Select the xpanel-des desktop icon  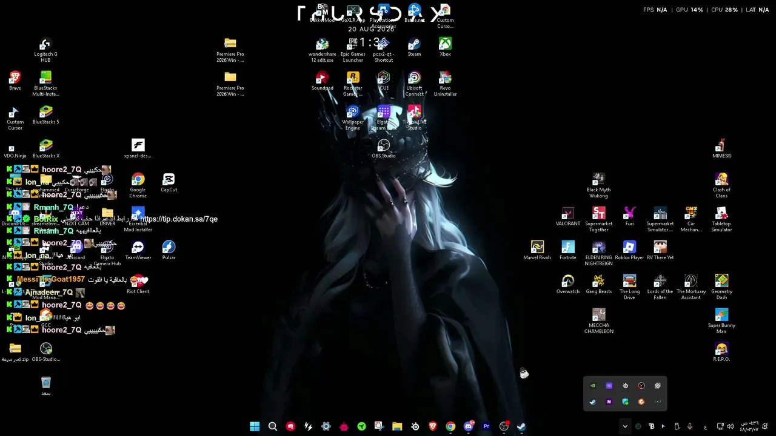(x=138, y=149)
